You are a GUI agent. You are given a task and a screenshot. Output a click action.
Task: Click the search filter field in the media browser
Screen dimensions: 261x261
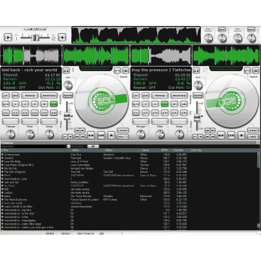coord(33,147)
